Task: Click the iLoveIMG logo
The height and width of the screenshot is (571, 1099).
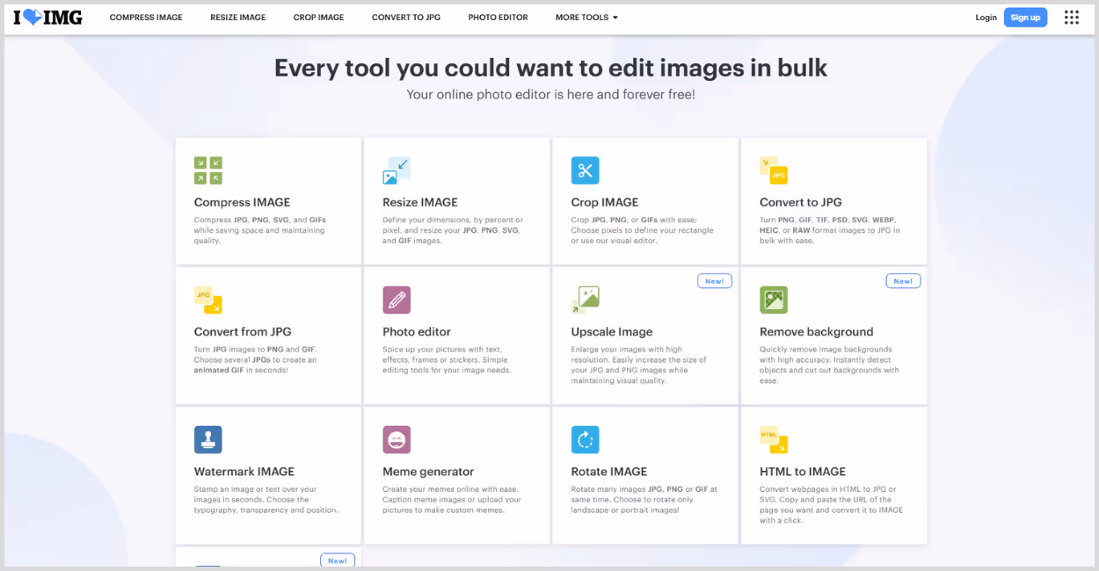Action: [x=47, y=18]
